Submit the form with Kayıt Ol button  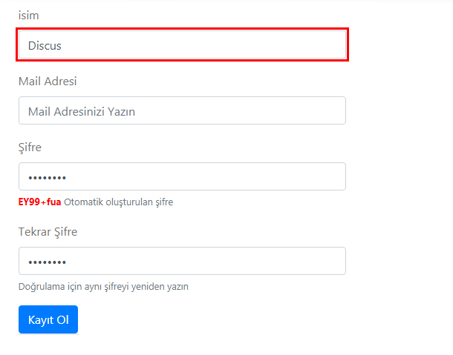[x=48, y=319]
